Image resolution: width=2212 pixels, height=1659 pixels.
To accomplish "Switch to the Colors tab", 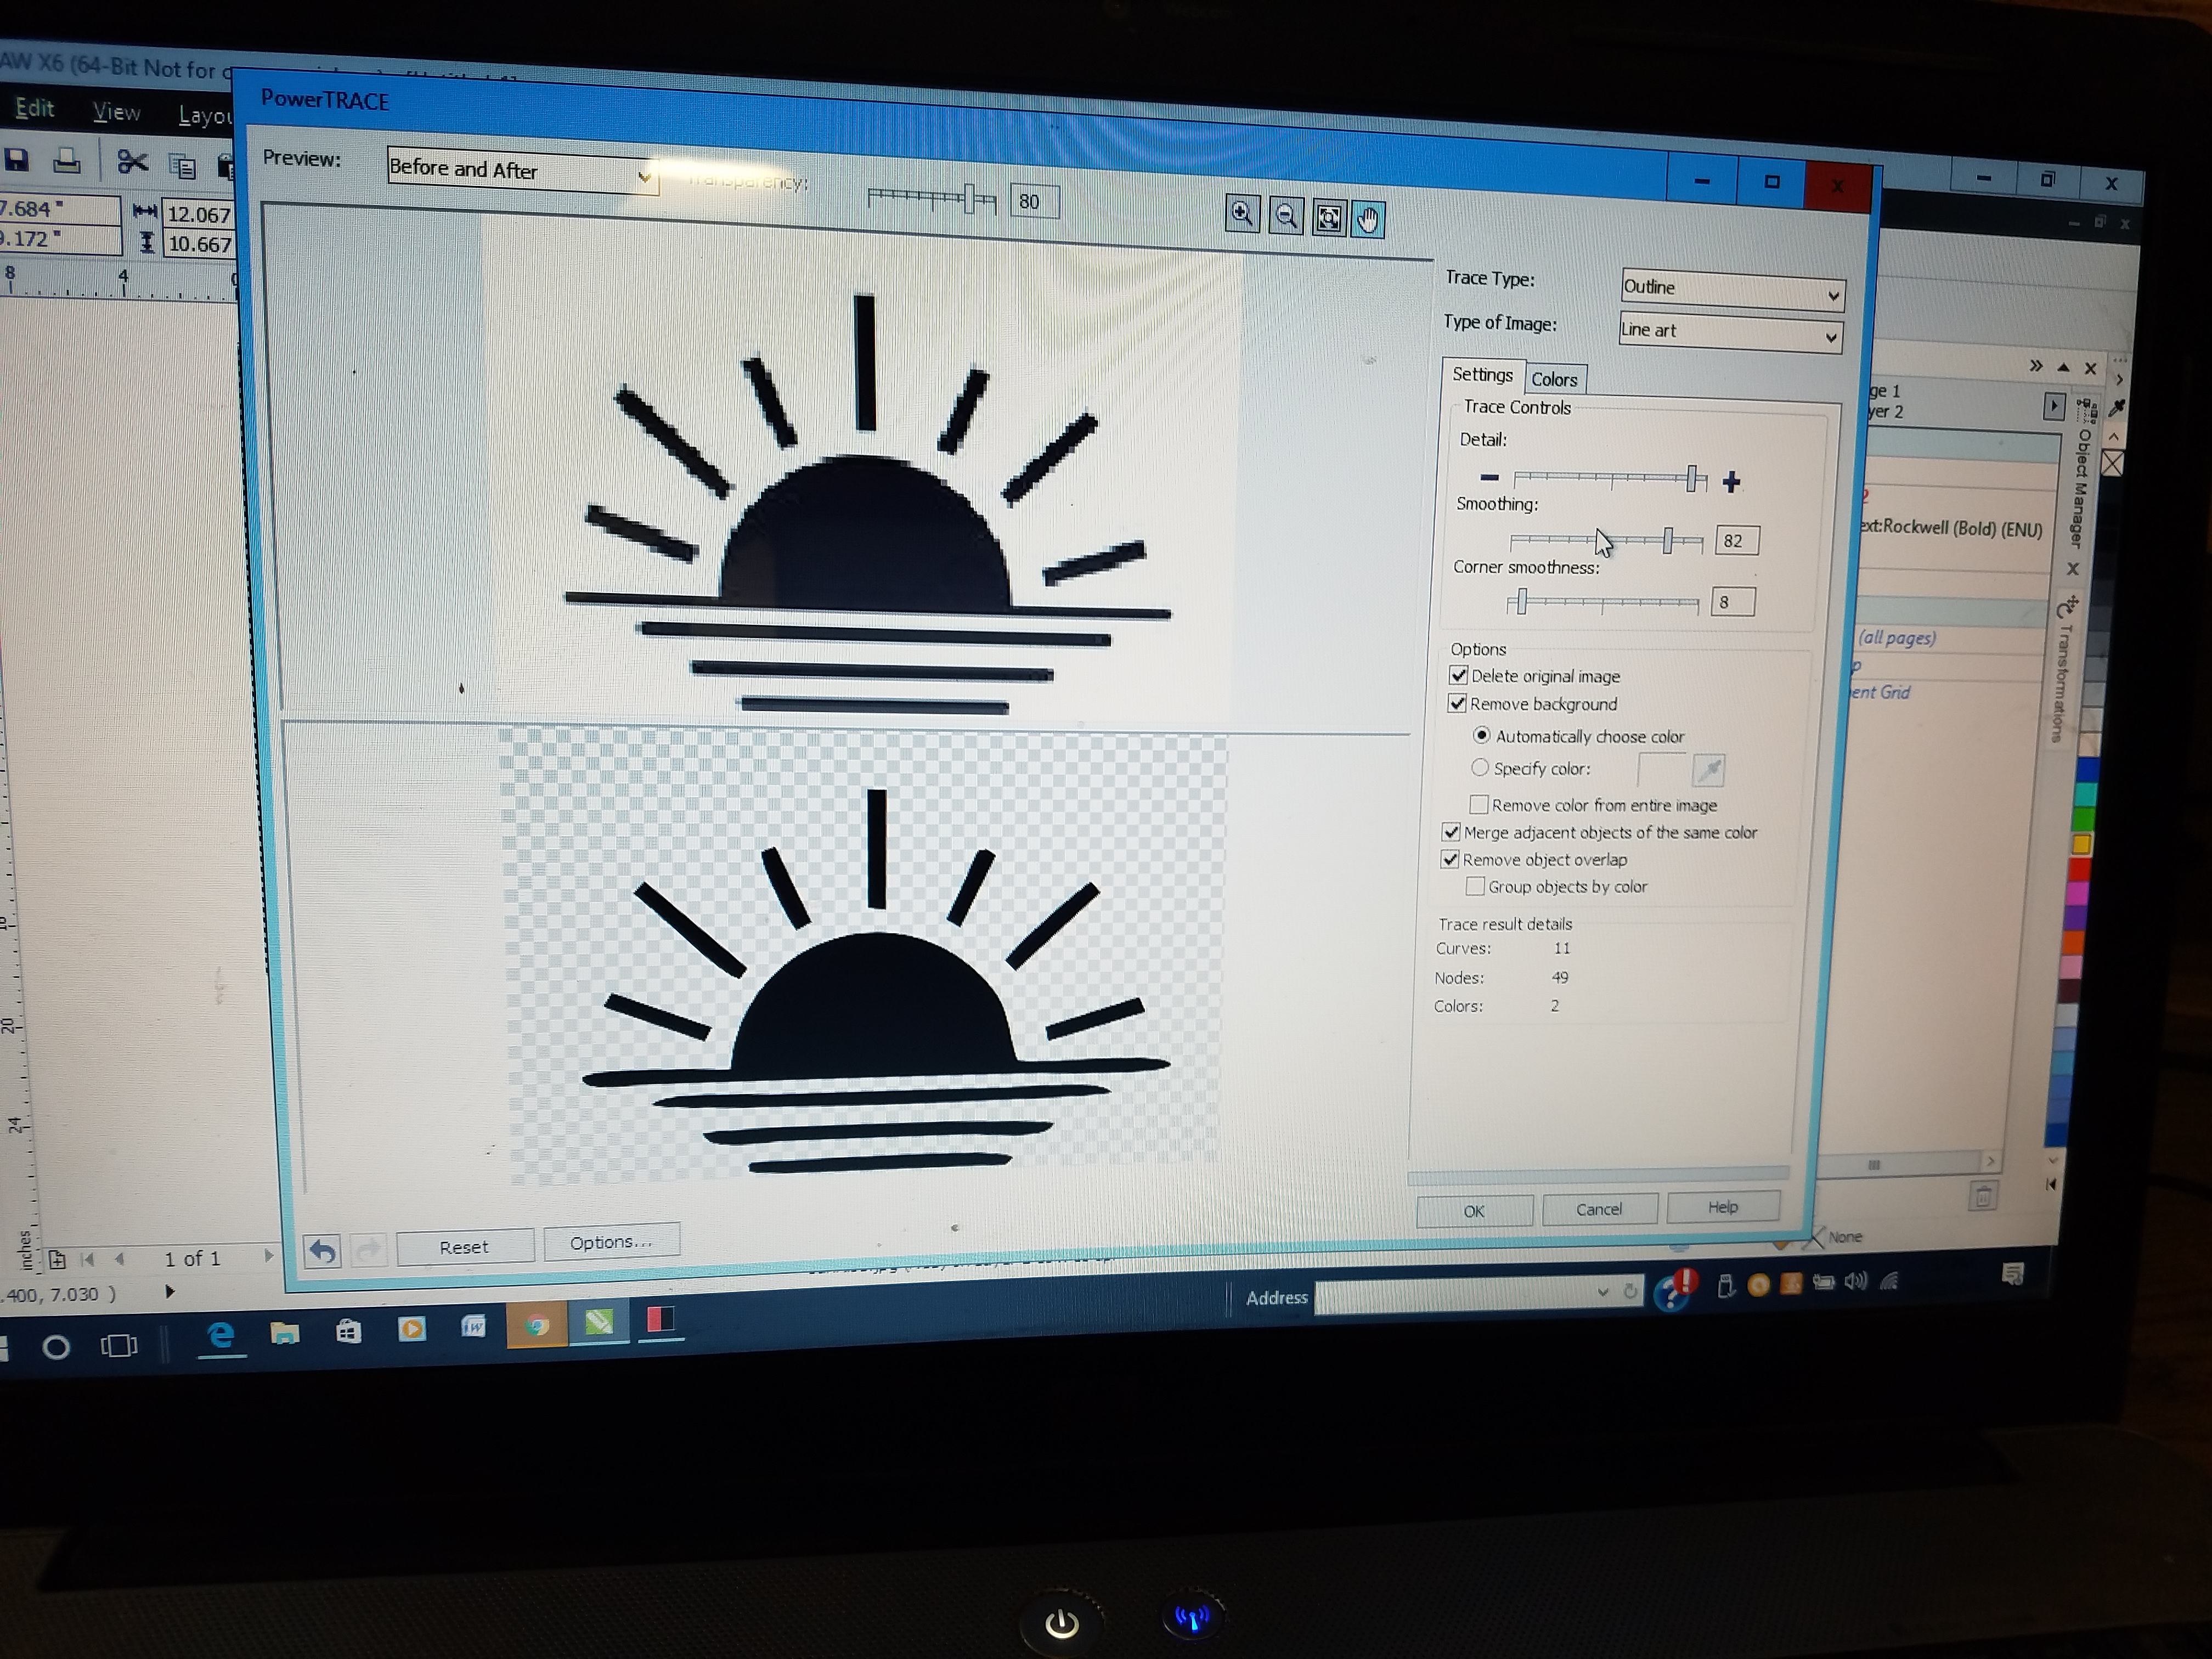I will (1554, 379).
